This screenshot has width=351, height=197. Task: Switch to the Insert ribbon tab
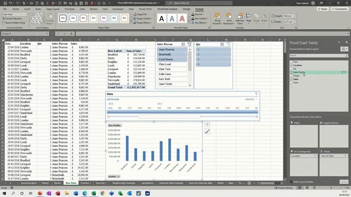click(x=27, y=9)
